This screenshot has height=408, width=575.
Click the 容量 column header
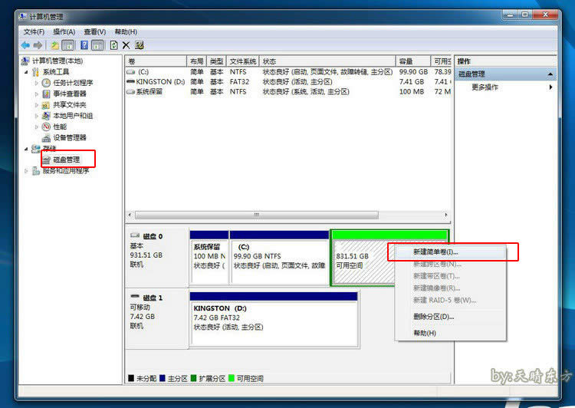(406, 61)
